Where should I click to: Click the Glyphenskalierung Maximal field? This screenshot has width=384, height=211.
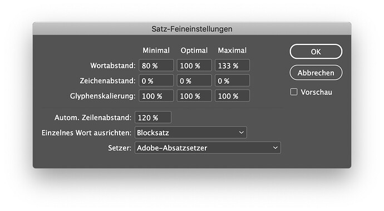233,96
